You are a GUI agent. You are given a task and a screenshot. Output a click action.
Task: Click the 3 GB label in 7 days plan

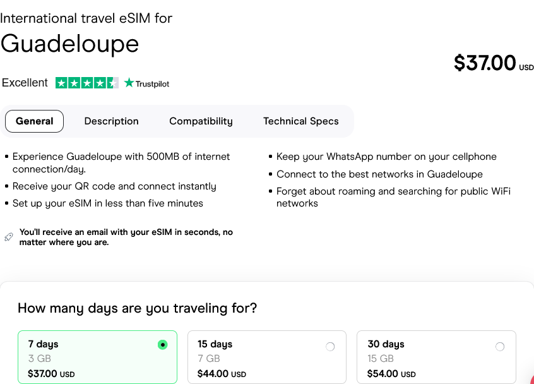click(x=35, y=359)
